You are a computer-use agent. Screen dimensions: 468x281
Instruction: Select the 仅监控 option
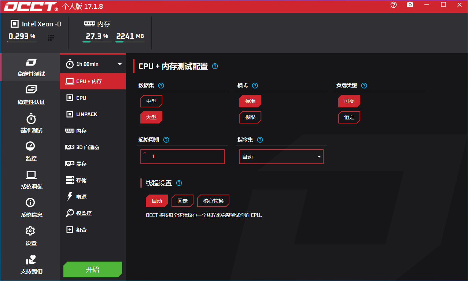coord(93,213)
